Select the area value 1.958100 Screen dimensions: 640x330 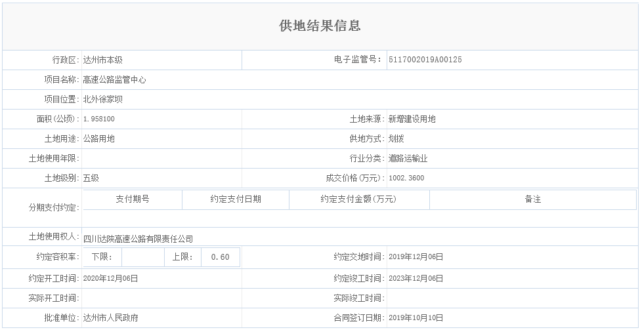98,119
